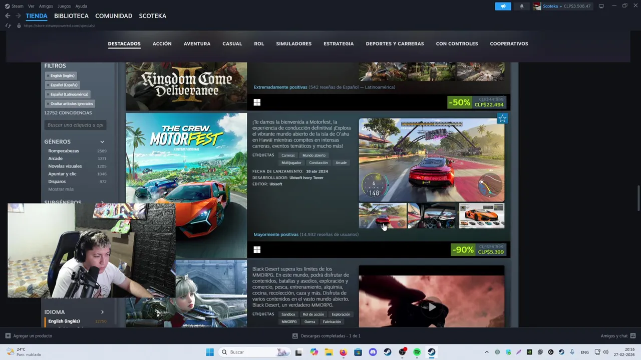The image size is (641, 360).
Task: Open the ESTRATEGIA category tab
Action: click(339, 43)
